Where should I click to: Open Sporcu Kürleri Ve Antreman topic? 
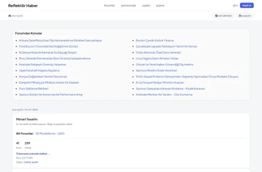coord(51,94)
